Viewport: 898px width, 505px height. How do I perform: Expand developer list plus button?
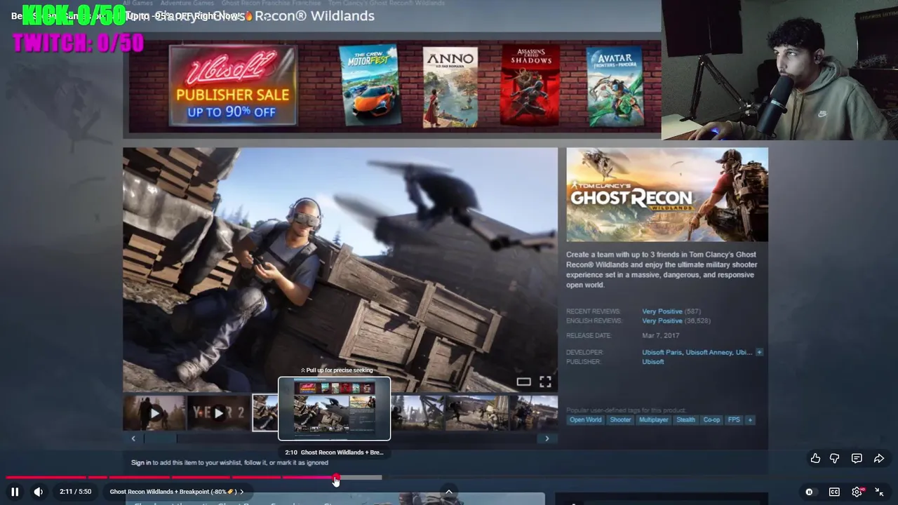[x=759, y=352]
